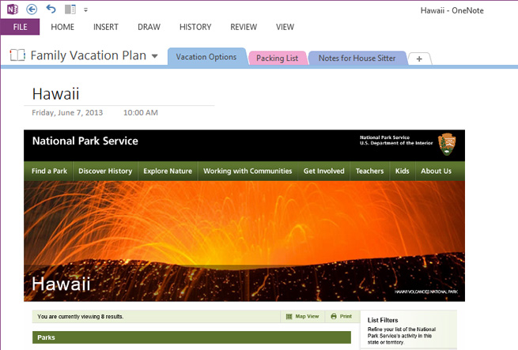Undo the last action
The height and width of the screenshot is (350, 518).
click(x=51, y=9)
